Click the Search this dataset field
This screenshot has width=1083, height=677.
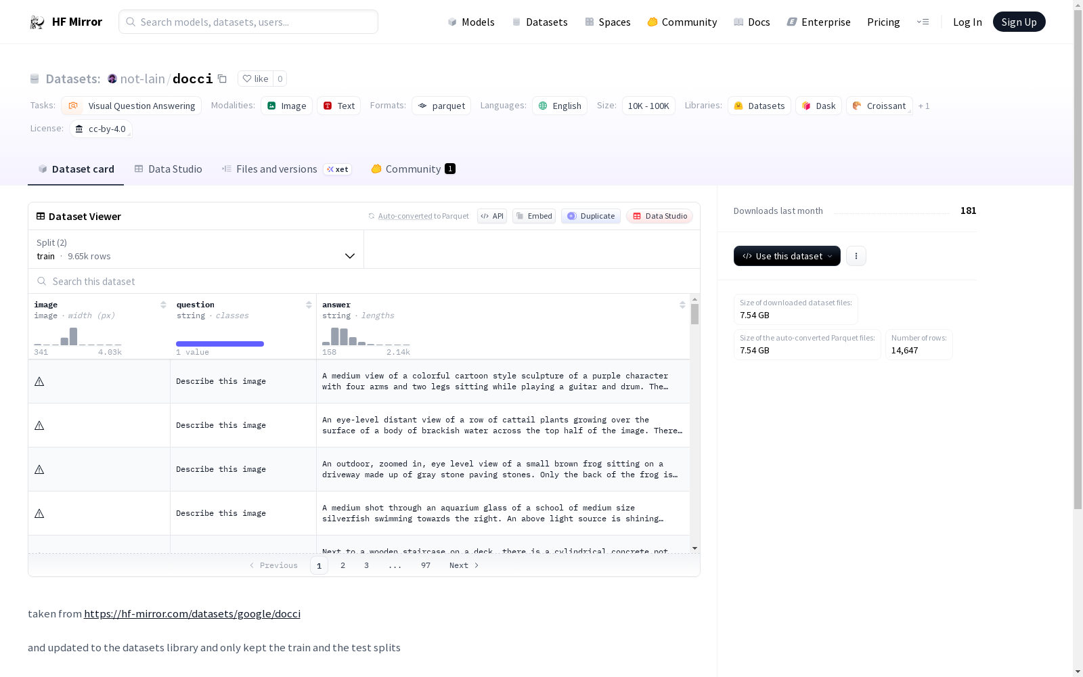(364, 282)
